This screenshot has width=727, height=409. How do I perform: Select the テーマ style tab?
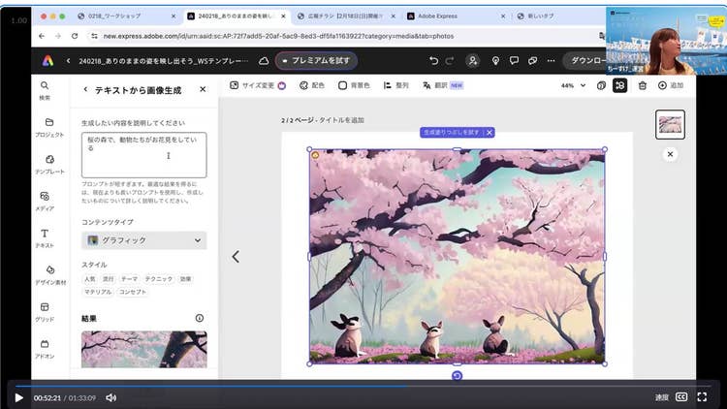129,279
